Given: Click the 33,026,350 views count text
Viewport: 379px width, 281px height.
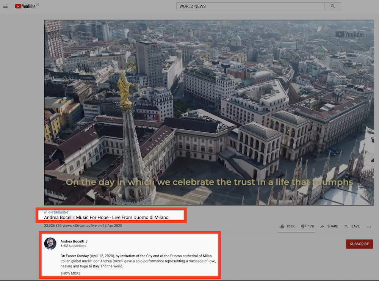Looking at the screenshot, I should (x=58, y=226).
